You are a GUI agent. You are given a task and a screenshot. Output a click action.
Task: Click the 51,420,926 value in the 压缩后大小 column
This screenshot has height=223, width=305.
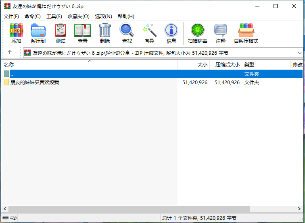(227, 83)
